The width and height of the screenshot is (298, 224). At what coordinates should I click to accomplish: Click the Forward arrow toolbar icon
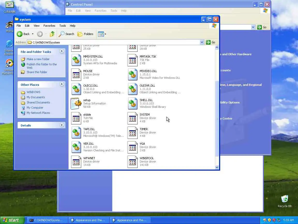coord(40,34)
